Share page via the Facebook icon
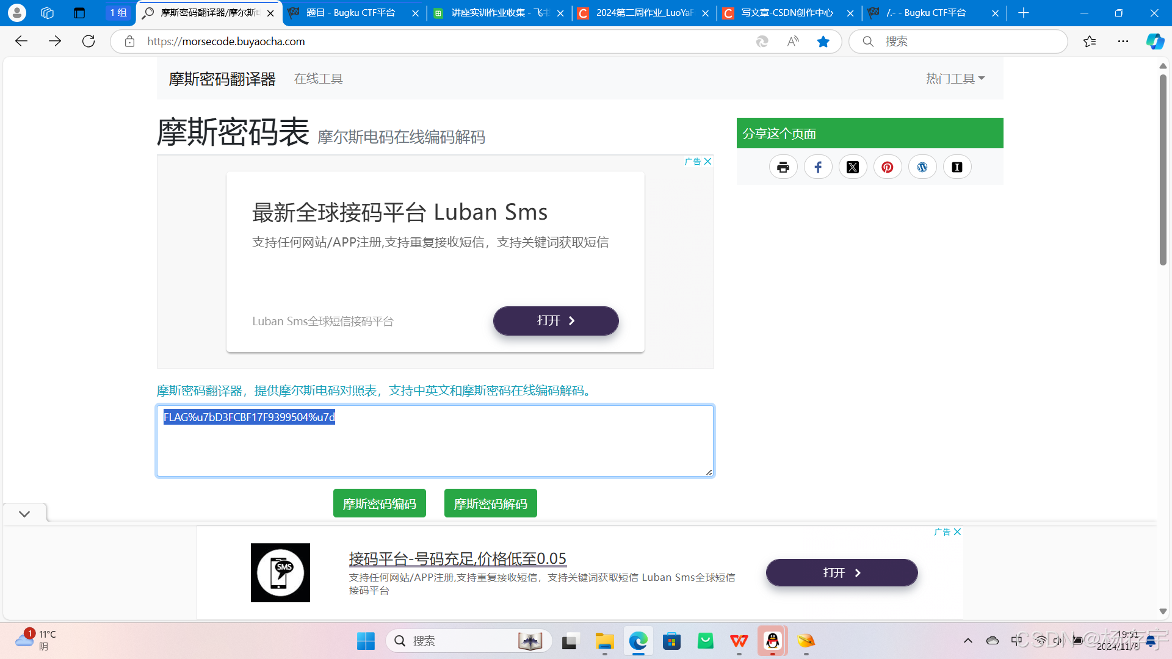This screenshot has width=1172, height=659. point(818,167)
